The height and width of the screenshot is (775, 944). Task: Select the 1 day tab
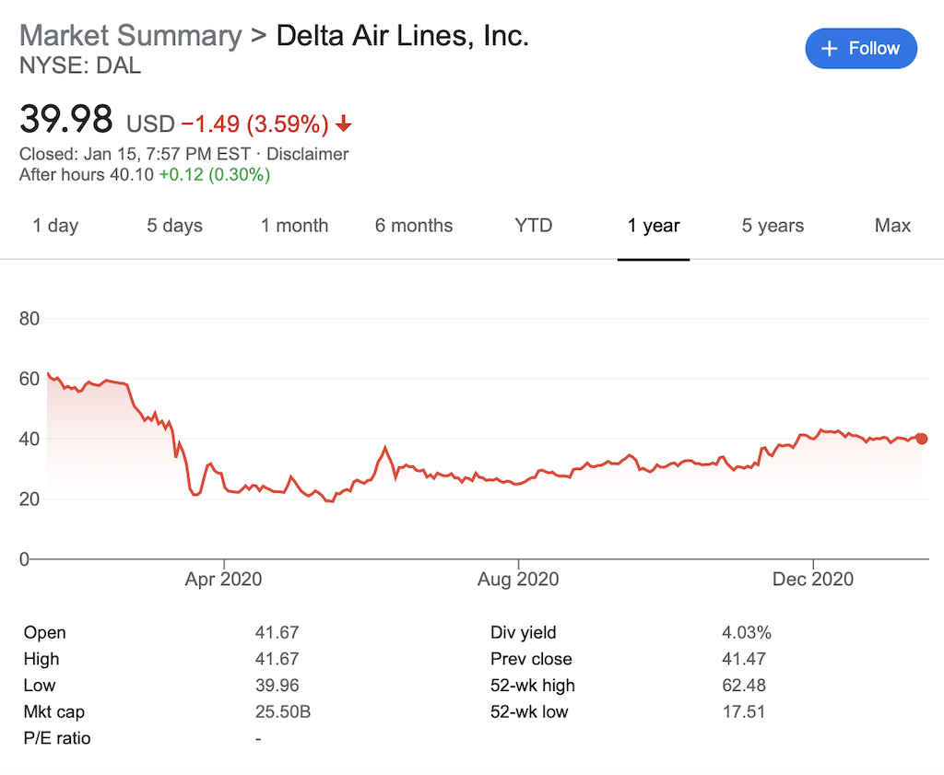pos(55,226)
